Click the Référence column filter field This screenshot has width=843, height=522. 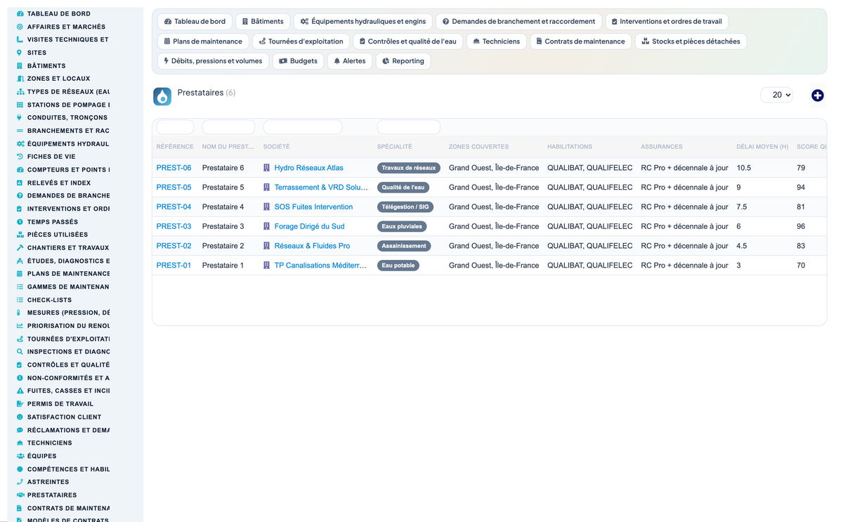pyautogui.click(x=175, y=127)
